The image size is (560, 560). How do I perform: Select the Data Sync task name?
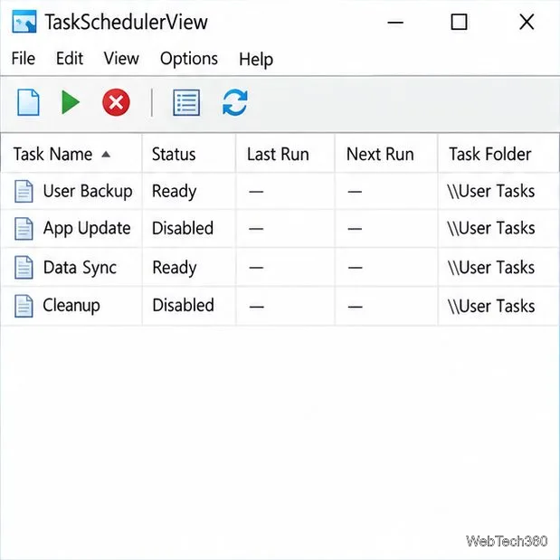80,268
